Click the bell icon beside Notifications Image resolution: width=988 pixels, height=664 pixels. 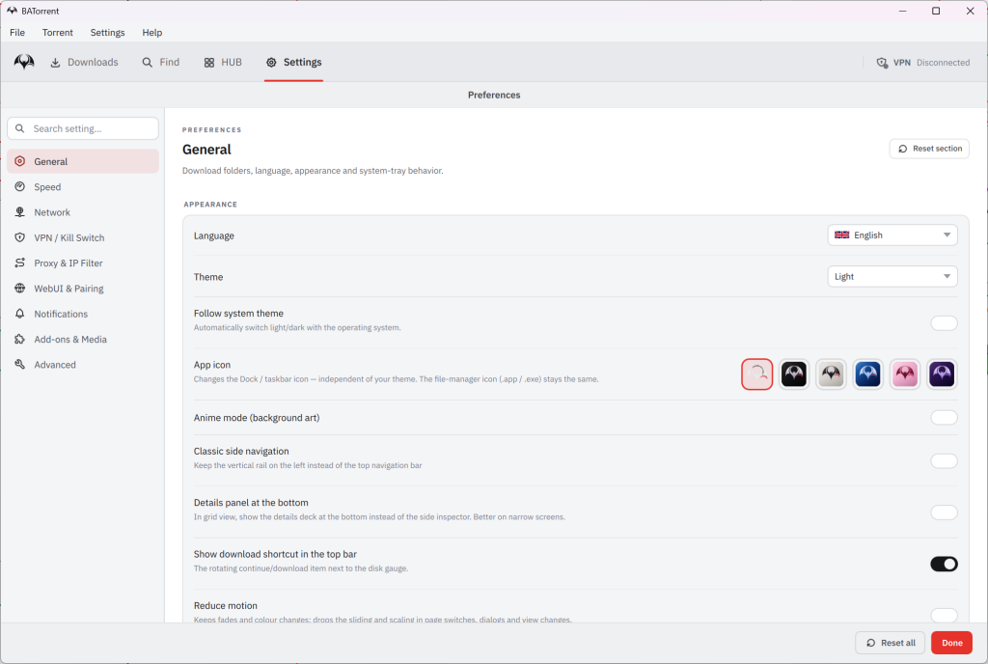(20, 314)
